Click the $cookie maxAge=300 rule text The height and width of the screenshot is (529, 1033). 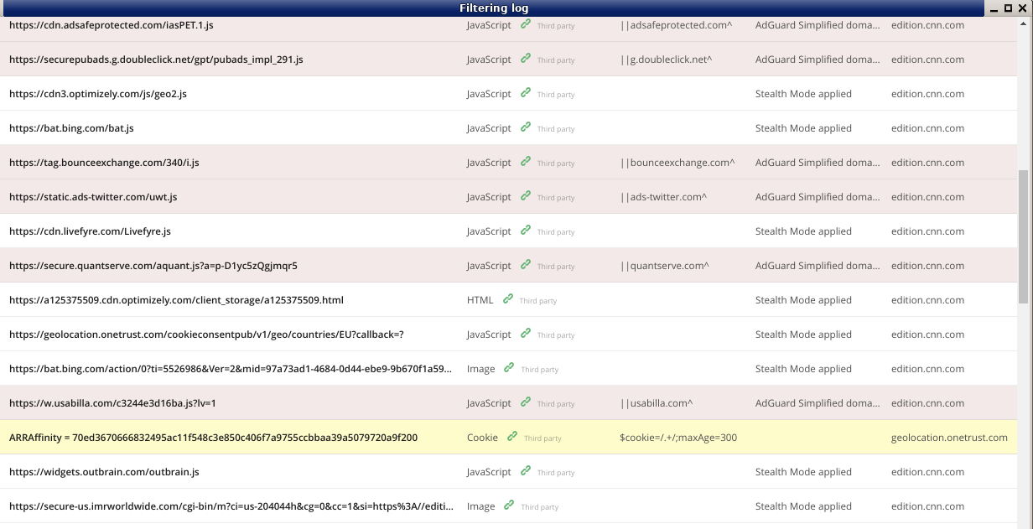pyautogui.click(x=678, y=438)
